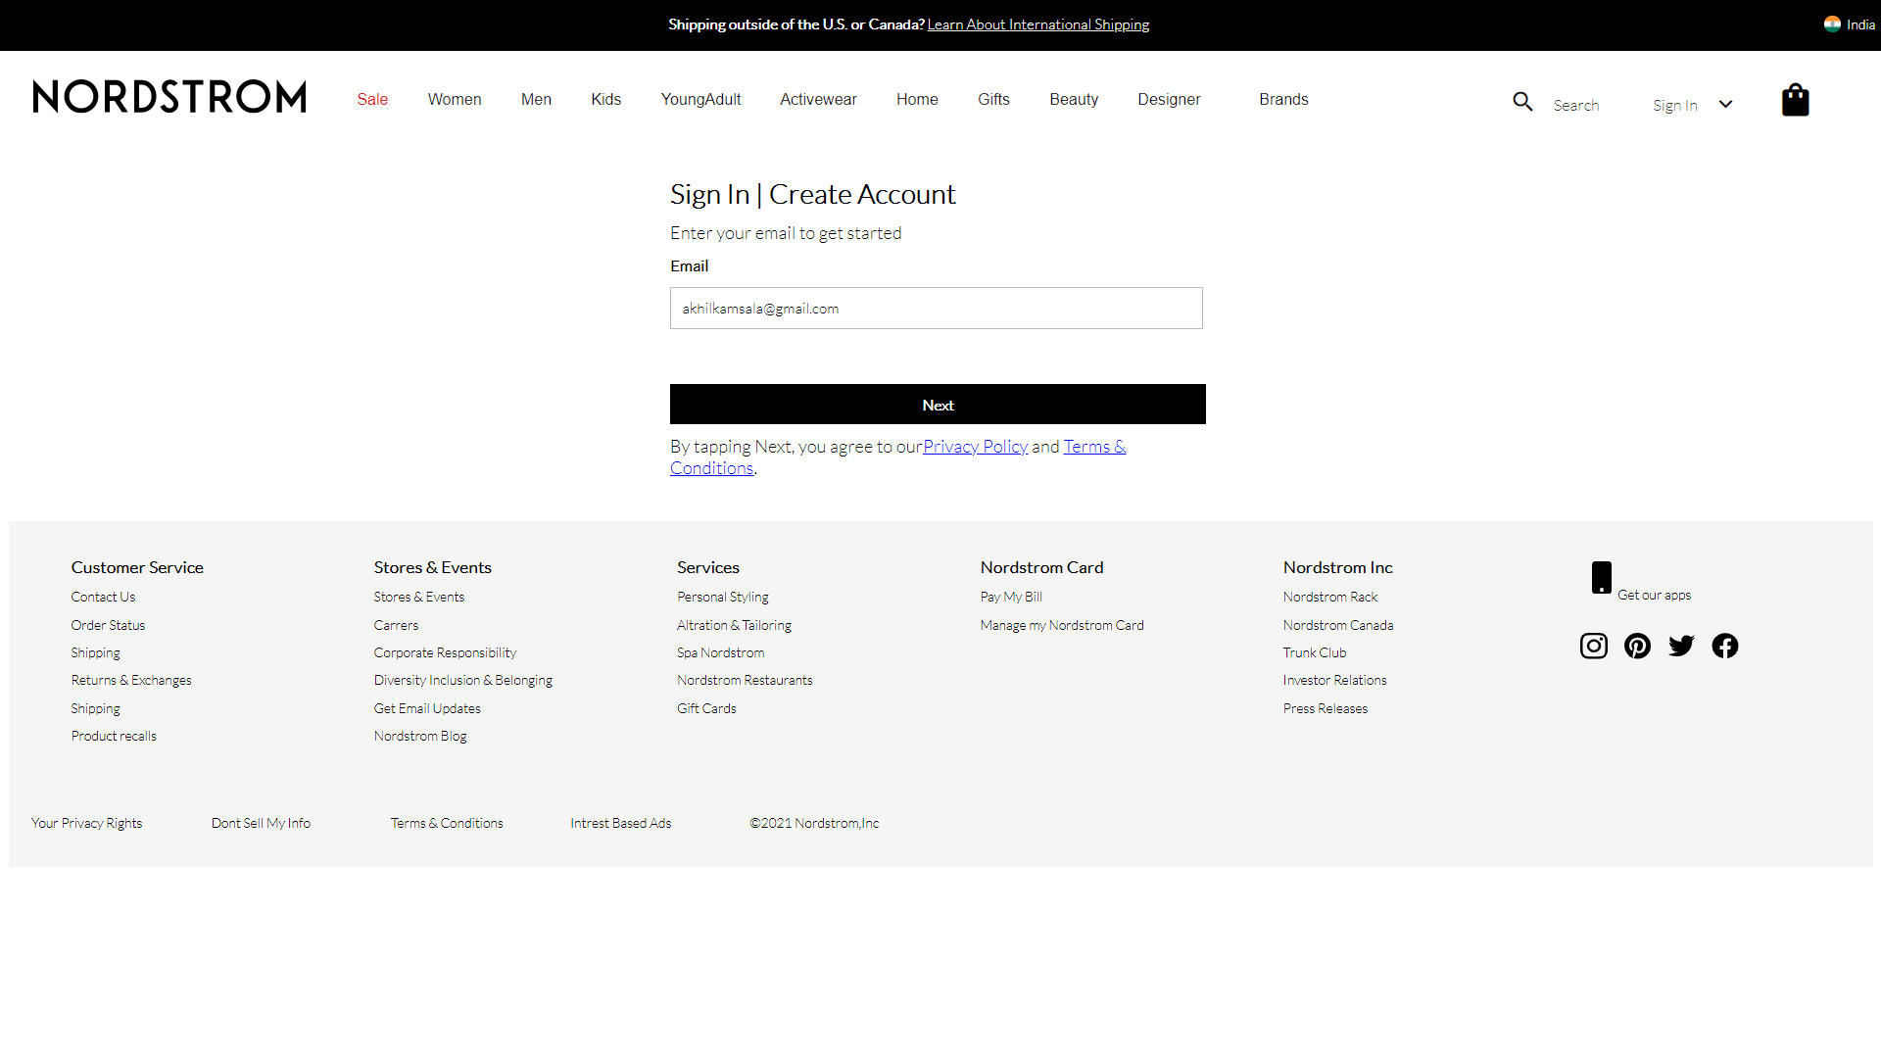Follow Learn About International Shipping link
The image size is (1881, 1058).
[1037, 24]
